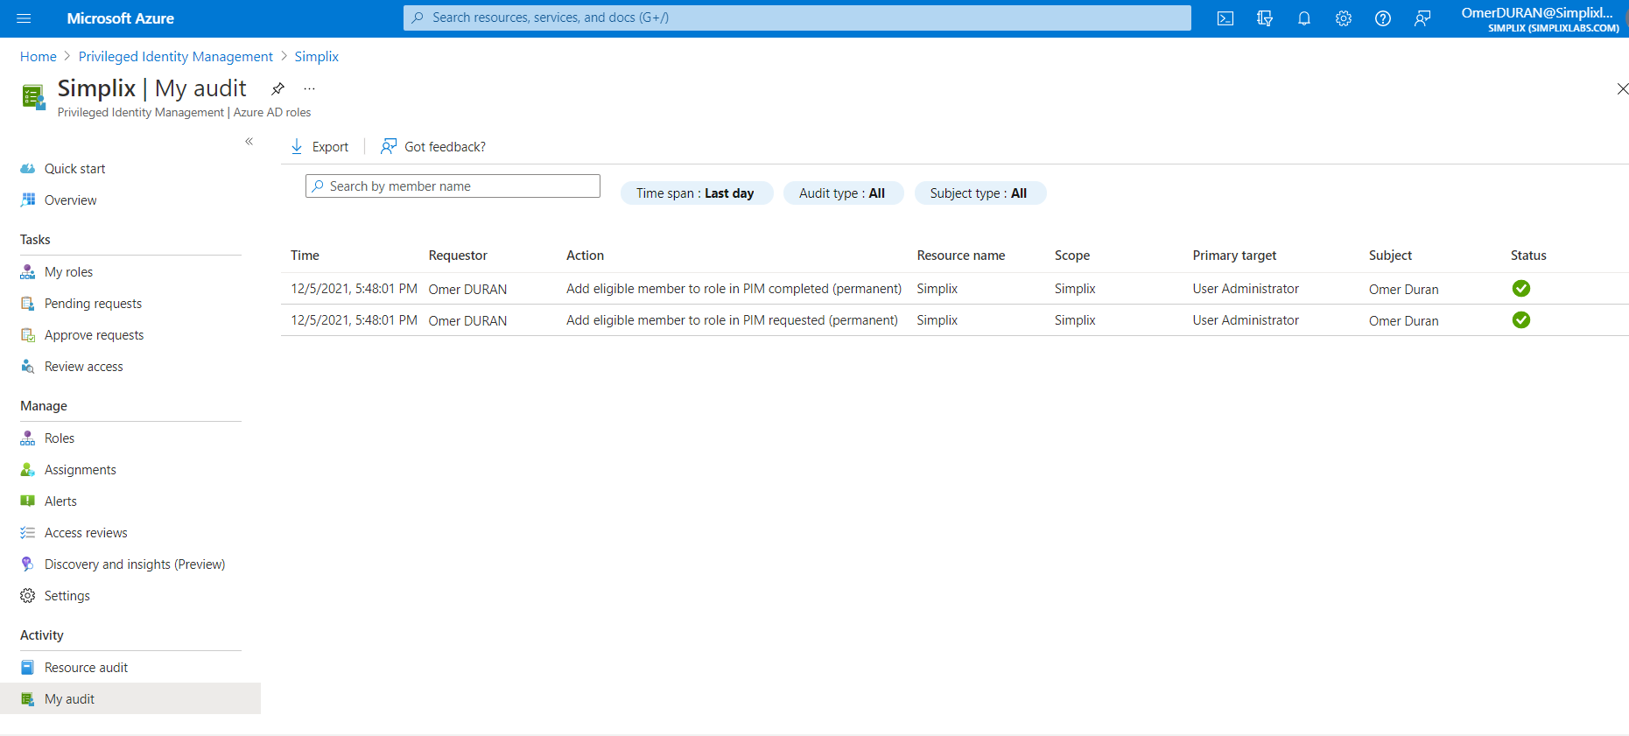Click the Roles icon in Manage
The image size is (1629, 736).
(x=28, y=438)
